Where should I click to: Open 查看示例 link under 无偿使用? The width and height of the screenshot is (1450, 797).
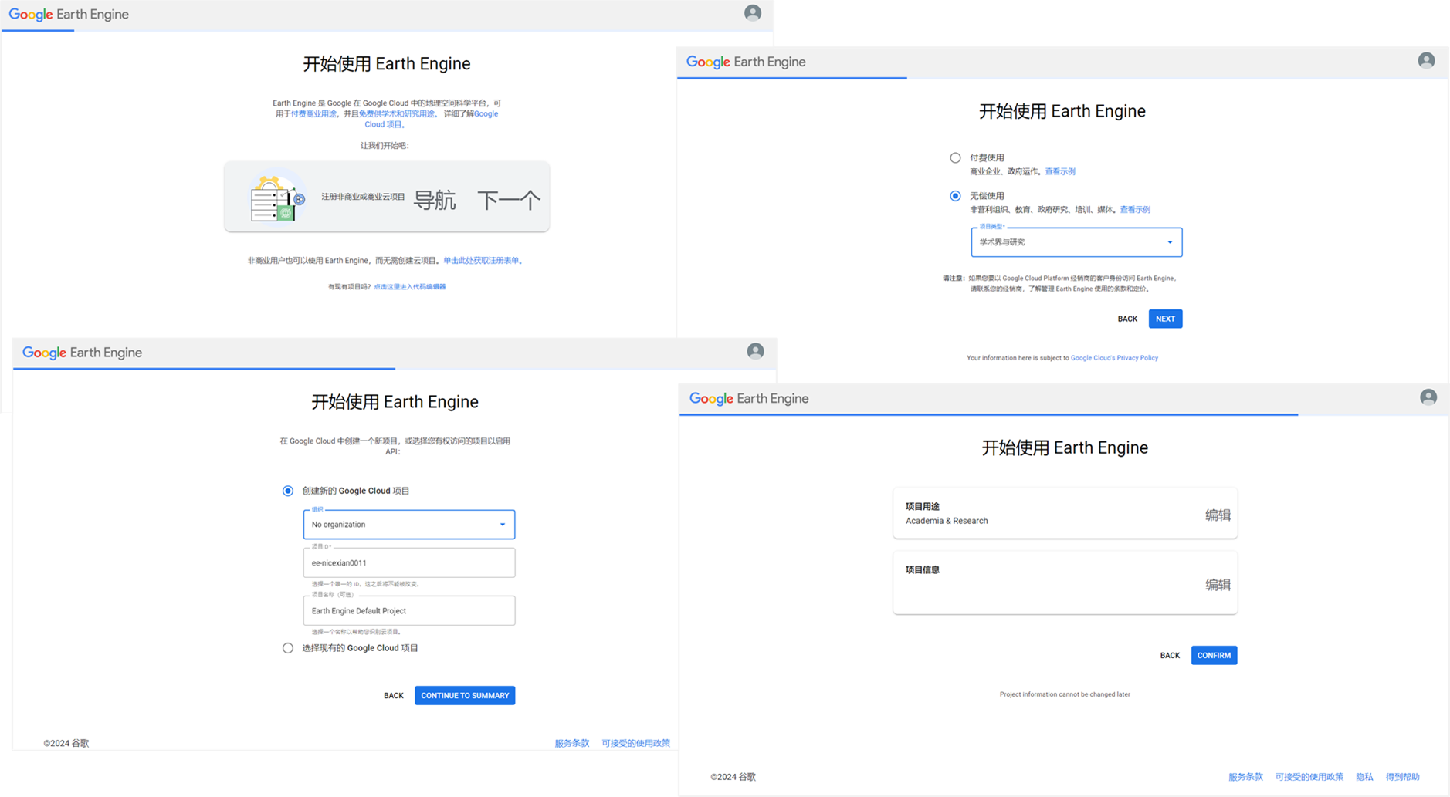pyautogui.click(x=1135, y=210)
